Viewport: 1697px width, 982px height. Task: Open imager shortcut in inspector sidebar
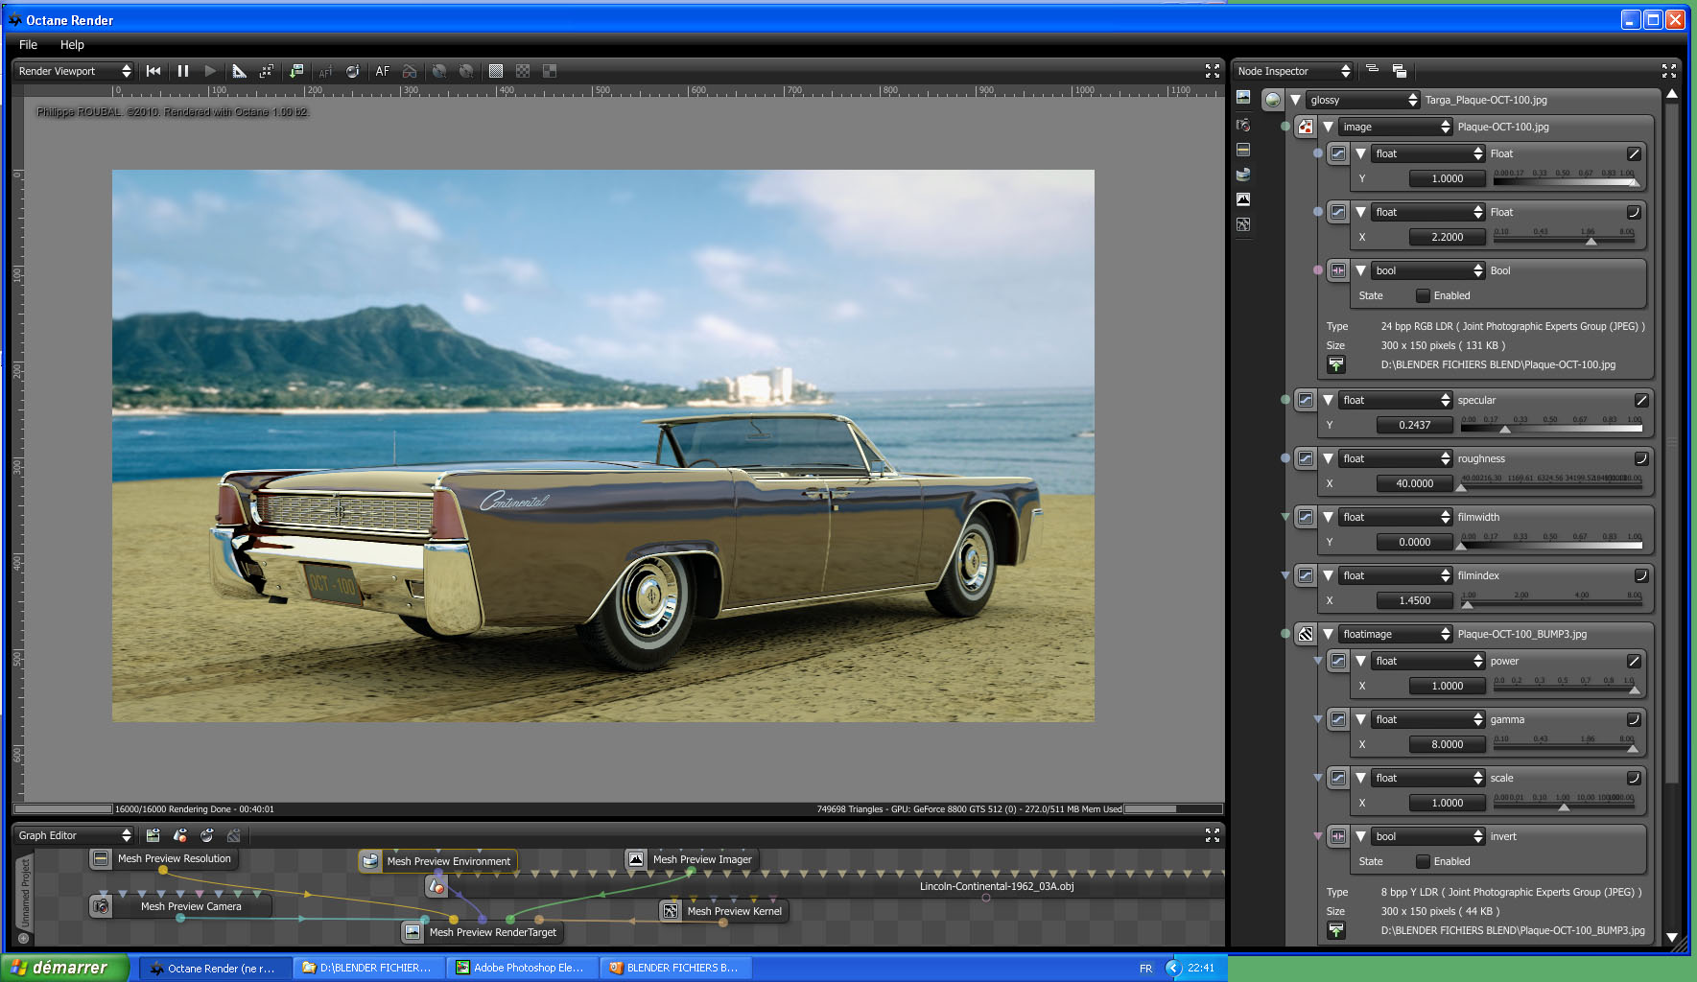(x=1243, y=199)
